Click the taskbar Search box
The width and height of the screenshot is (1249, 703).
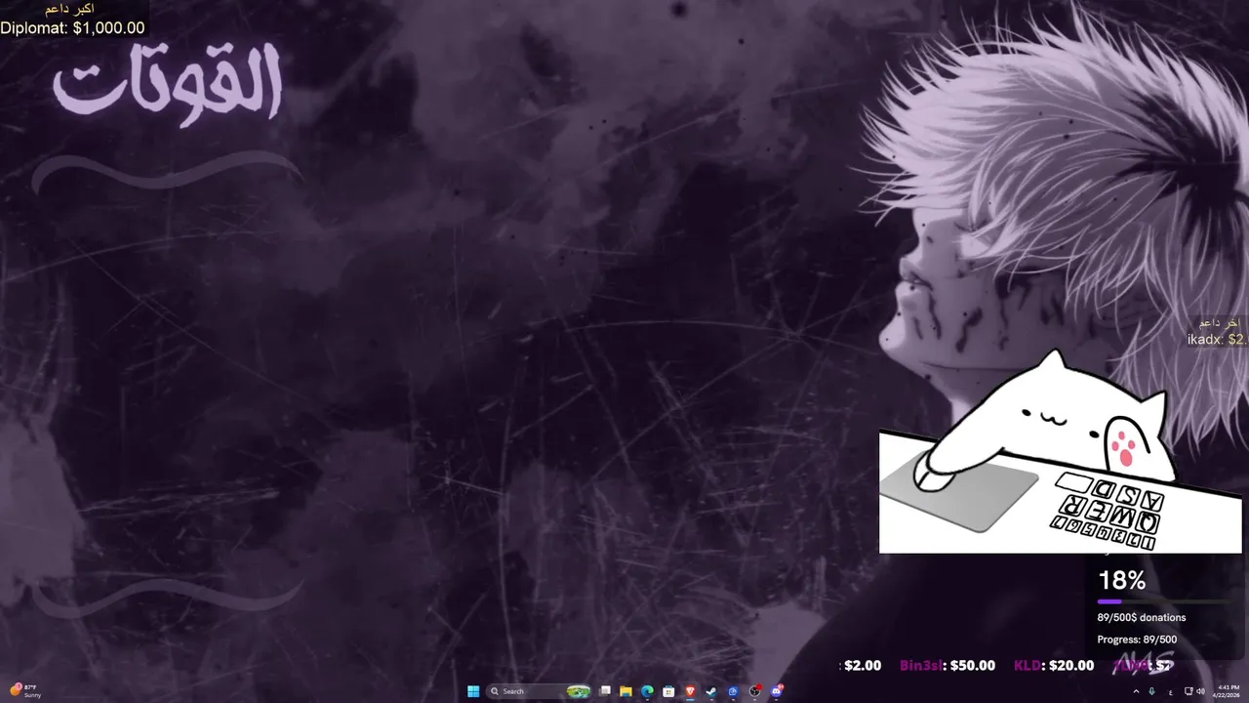tap(539, 691)
